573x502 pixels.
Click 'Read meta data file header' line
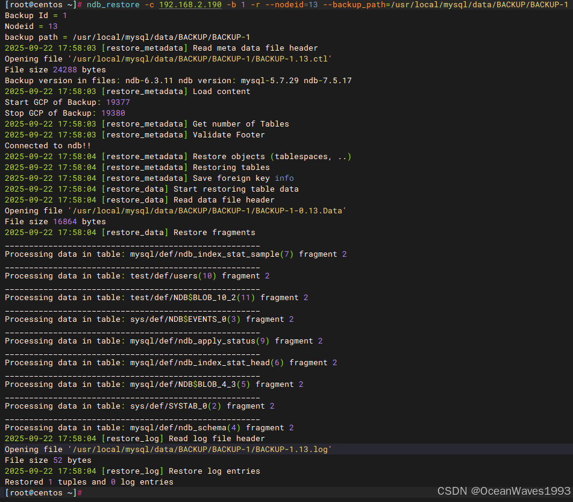tap(161, 48)
